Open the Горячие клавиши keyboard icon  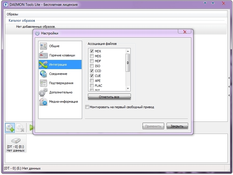click(x=43, y=55)
